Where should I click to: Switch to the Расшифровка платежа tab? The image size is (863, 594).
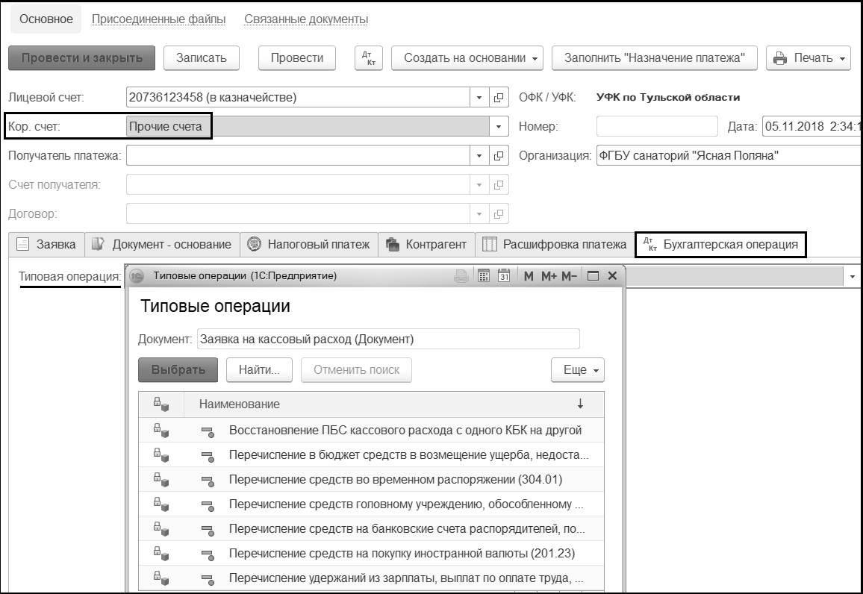pyautogui.click(x=555, y=245)
